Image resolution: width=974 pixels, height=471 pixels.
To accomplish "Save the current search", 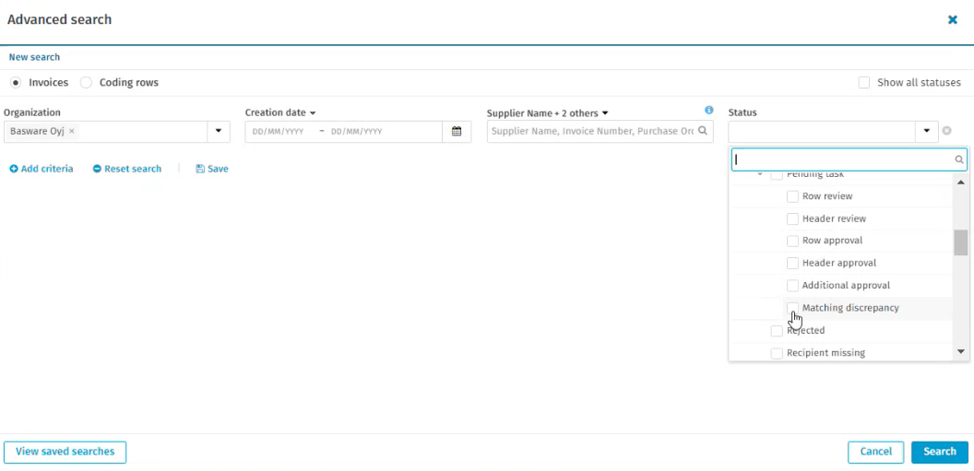I will point(212,169).
